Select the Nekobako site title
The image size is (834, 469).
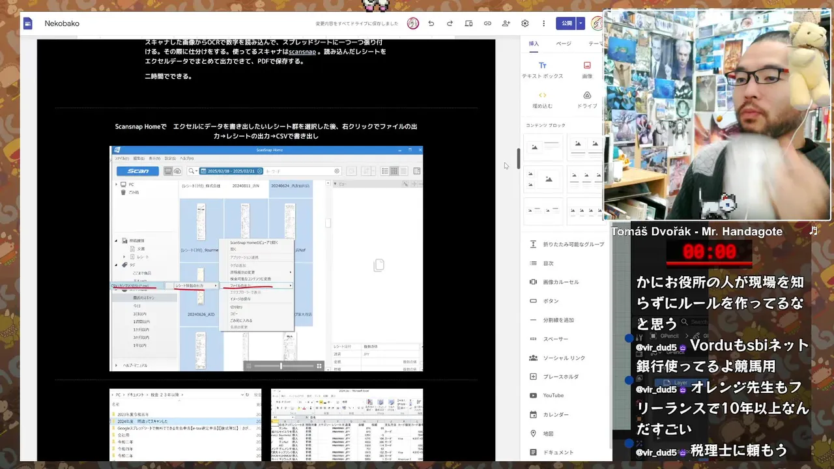pyautogui.click(x=62, y=23)
